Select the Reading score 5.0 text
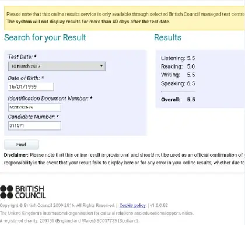The width and height of the screenshot is (245, 225). (x=191, y=66)
